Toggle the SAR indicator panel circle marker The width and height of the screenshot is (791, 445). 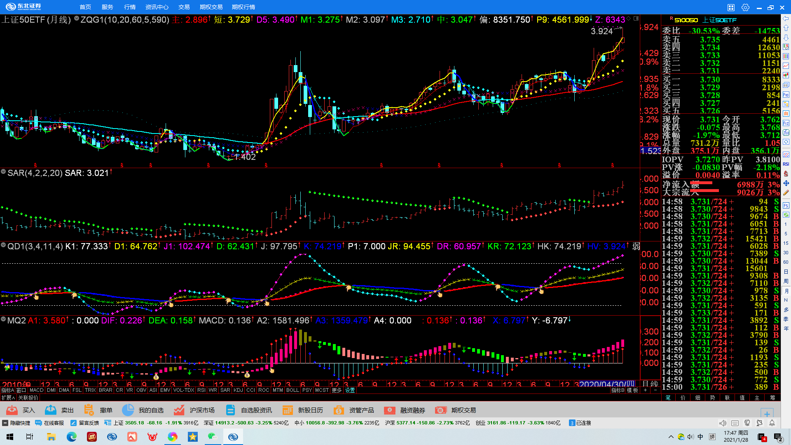click(3, 172)
